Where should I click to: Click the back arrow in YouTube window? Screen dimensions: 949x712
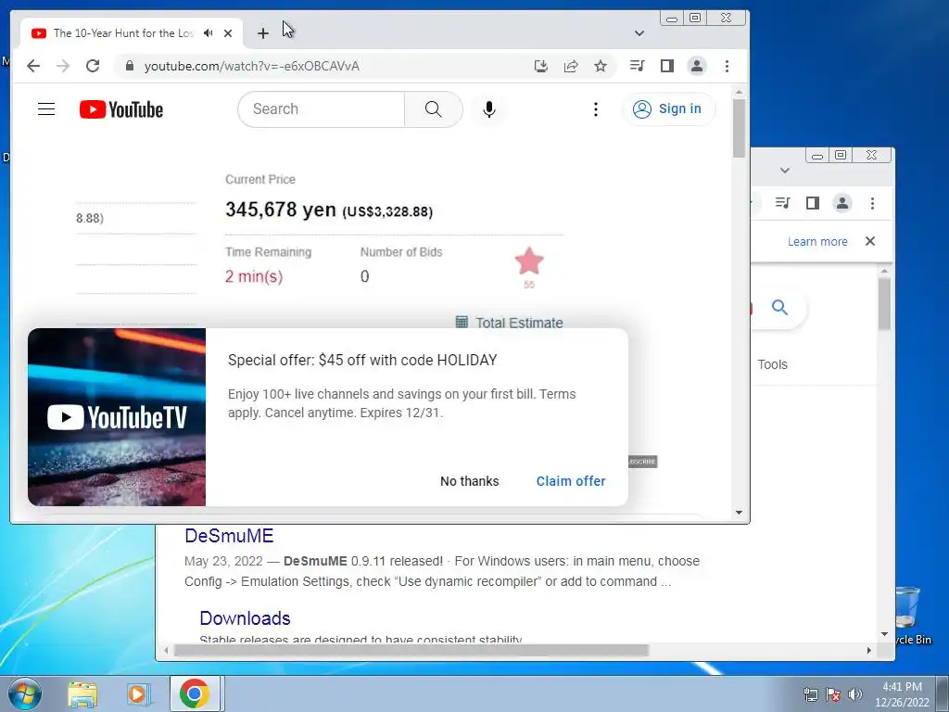click(x=33, y=66)
